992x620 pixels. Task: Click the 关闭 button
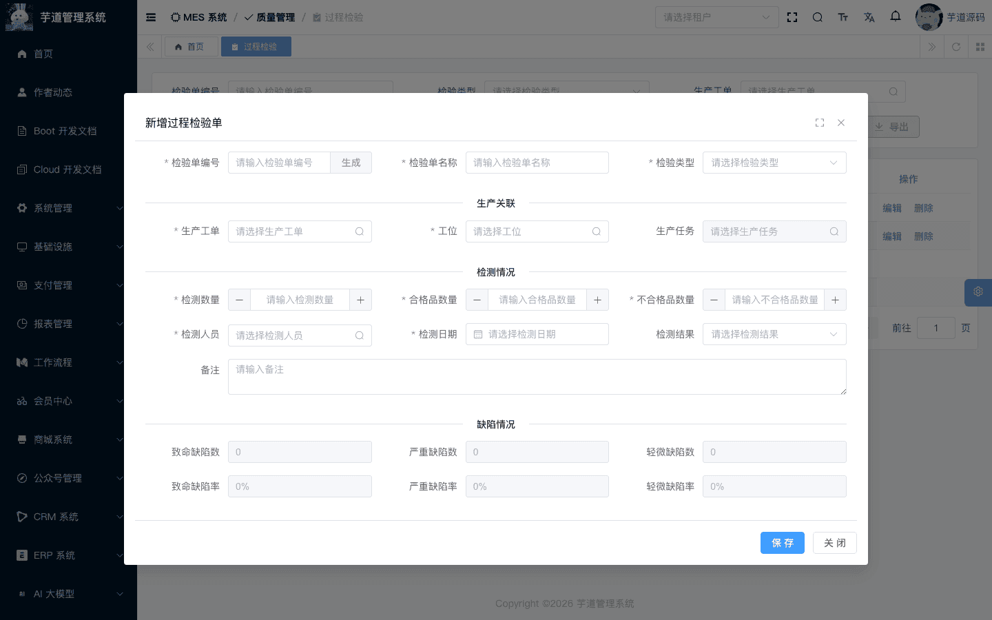[834, 543]
